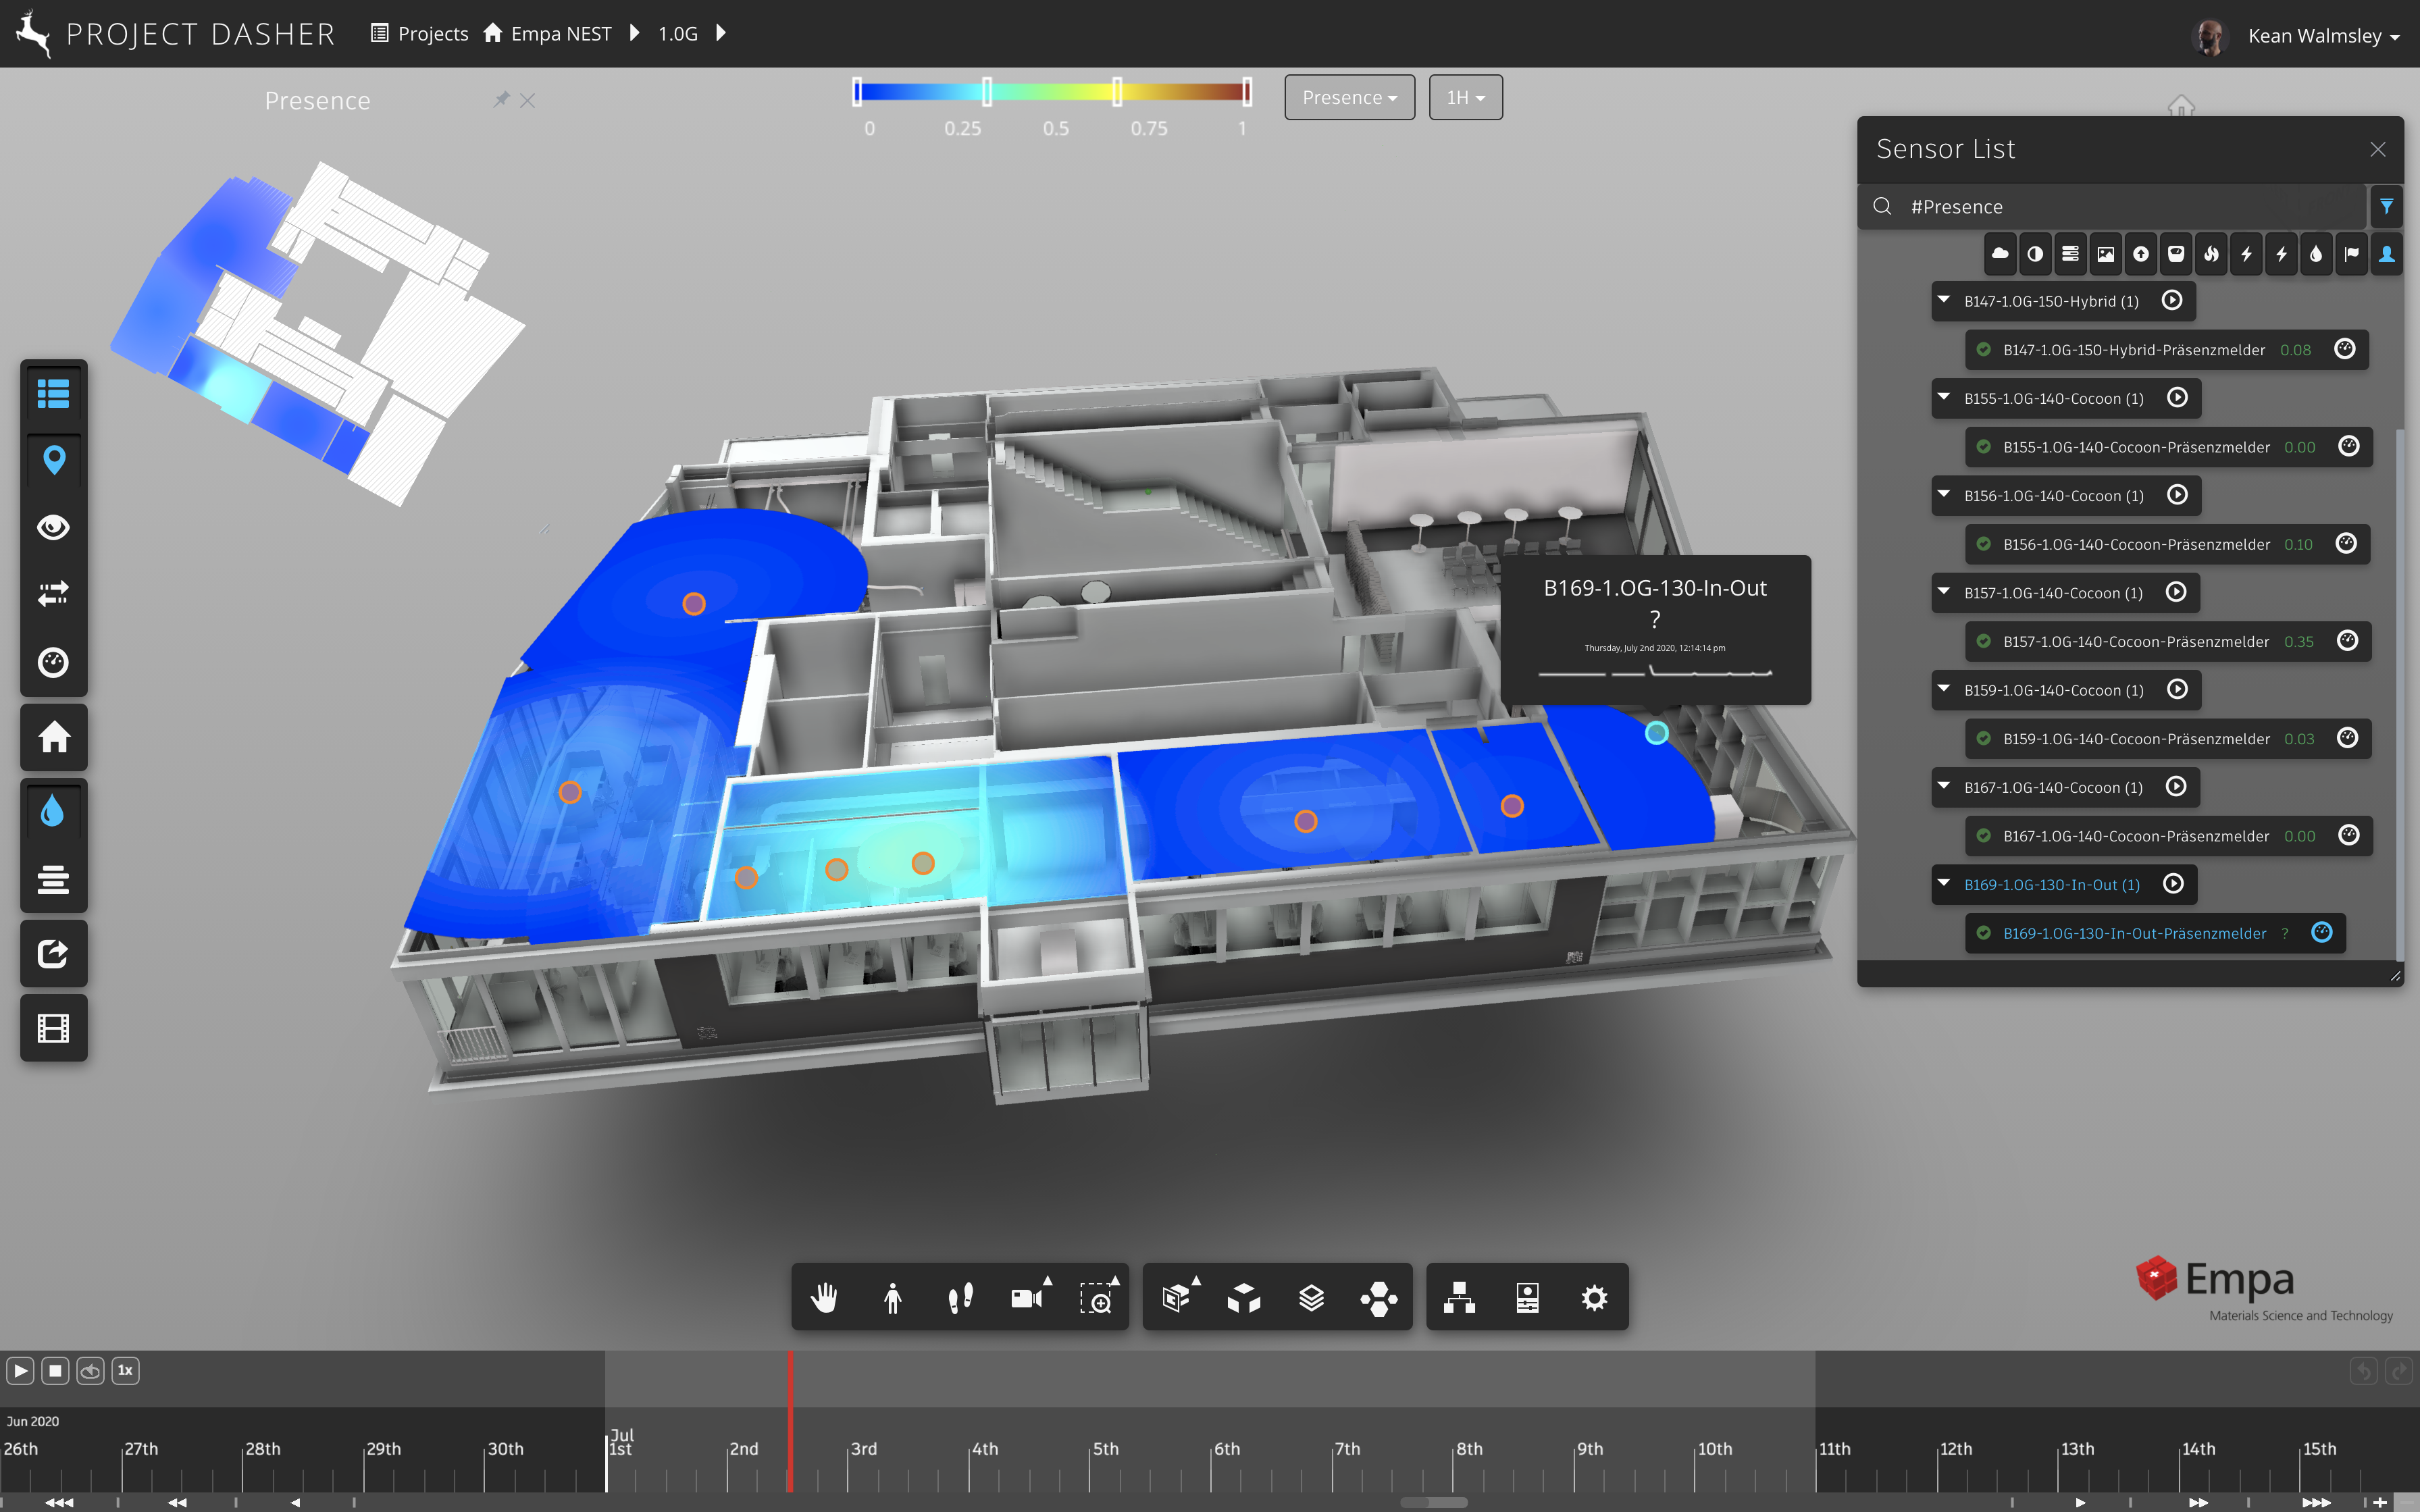Click the sensor list icon in left sidebar
This screenshot has height=1512, width=2420.
[53, 393]
